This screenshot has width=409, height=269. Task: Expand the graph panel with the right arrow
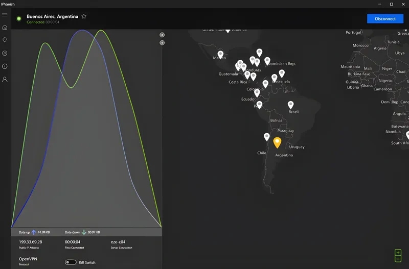coord(162,35)
